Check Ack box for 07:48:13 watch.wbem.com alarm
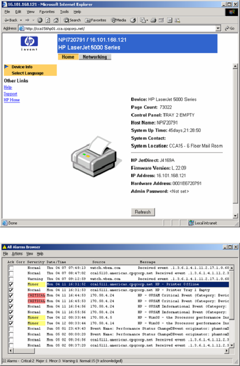The width and height of the screenshot is (240, 366). (11, 268)
